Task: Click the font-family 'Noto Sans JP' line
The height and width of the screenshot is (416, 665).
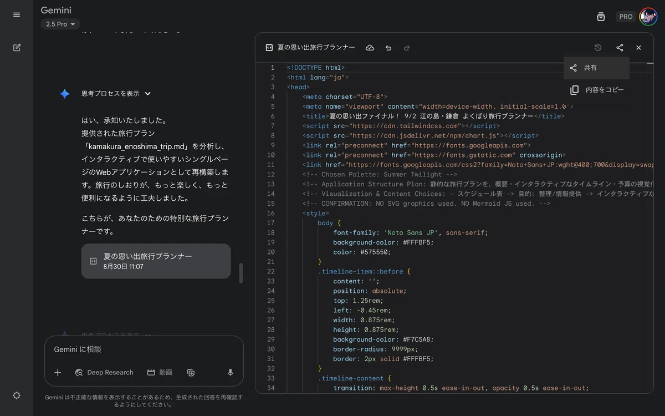Action: (x=411, y=232)
